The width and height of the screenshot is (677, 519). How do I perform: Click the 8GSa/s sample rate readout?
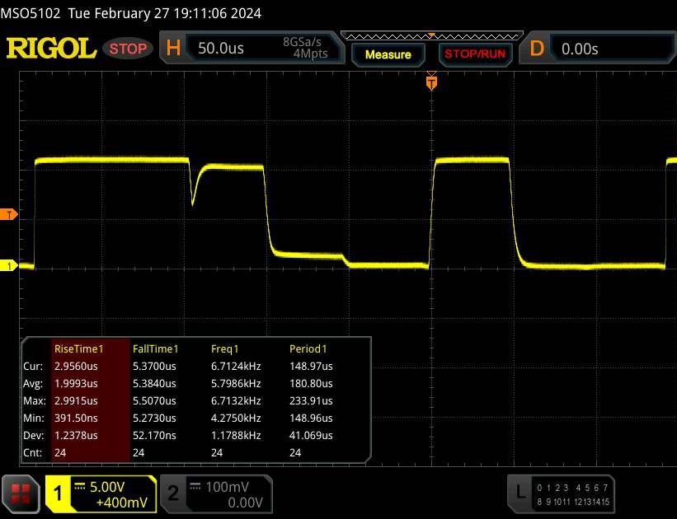click(x=302, y=42)
